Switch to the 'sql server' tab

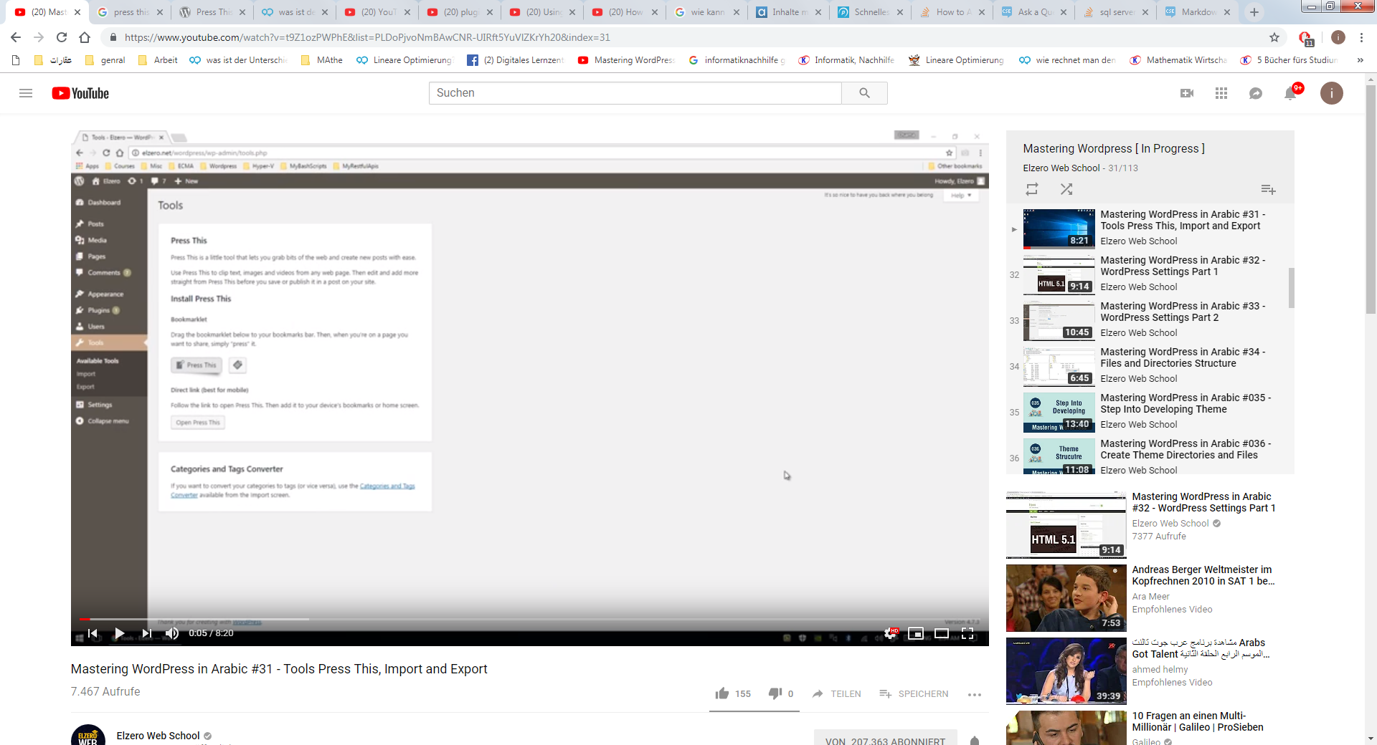click(x=1116, y=11)
